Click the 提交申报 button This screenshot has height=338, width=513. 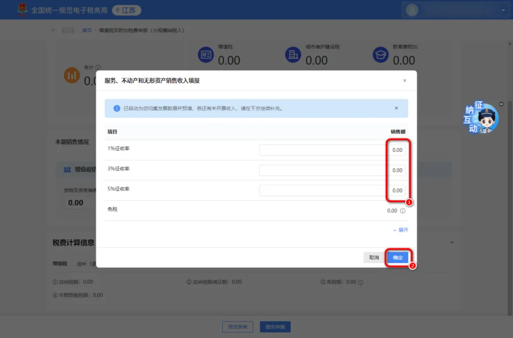275,327
